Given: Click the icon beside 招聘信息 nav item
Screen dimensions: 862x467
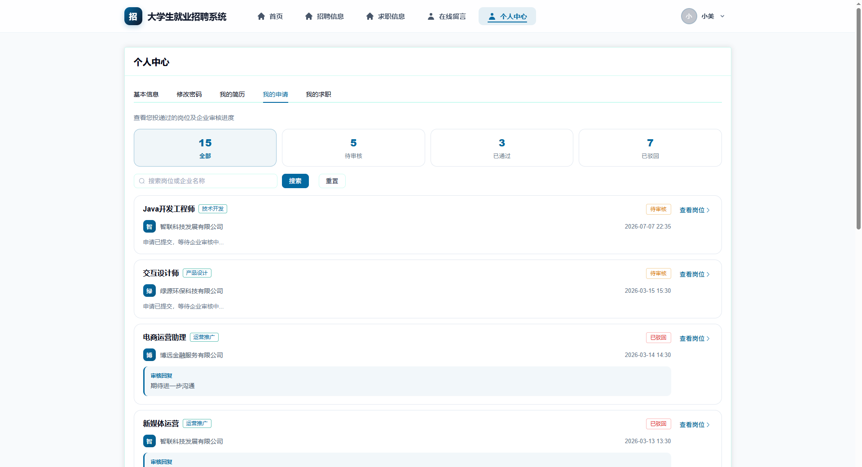Looking at the screenshot, I should 309,16.
